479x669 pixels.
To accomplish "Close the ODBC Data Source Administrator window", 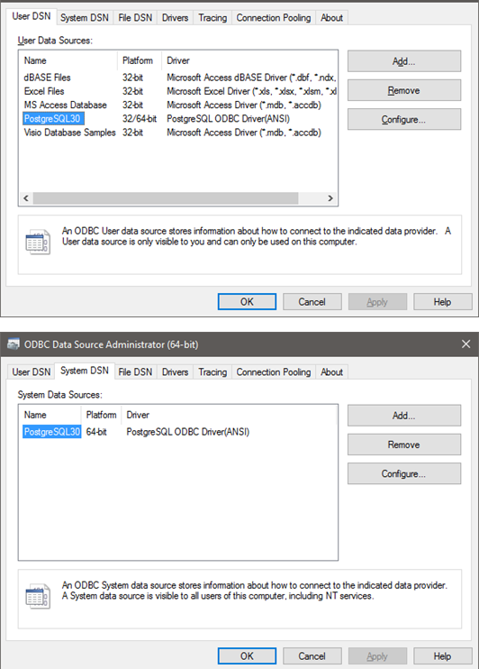I will pyautogui.click(x=466, y=344).
